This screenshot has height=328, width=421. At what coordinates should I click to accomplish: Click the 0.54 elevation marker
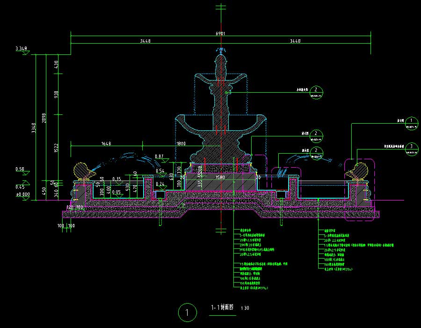pos(160,171)
